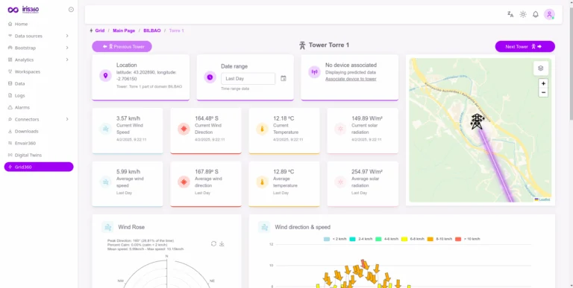Click Associate device to tower link

[x=351, y=79]
